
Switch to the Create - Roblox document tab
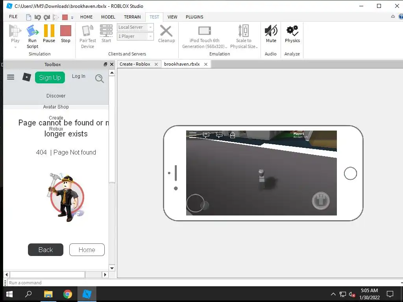click(x=135, y=64)
